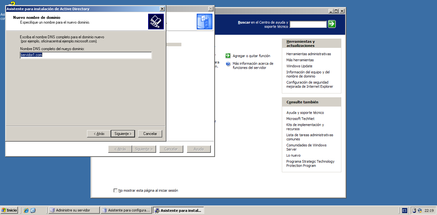Maximize the Administre su servidor window

click(336, 11)
